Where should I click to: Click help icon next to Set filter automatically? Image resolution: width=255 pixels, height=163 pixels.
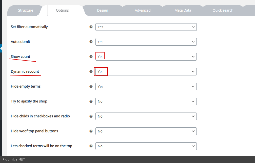(91, 27)
